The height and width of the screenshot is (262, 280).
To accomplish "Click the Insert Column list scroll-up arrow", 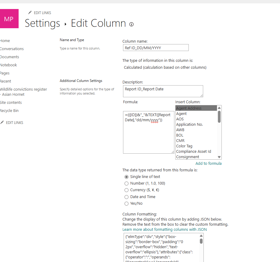I will pyautogui.click(x=219, y=108).
